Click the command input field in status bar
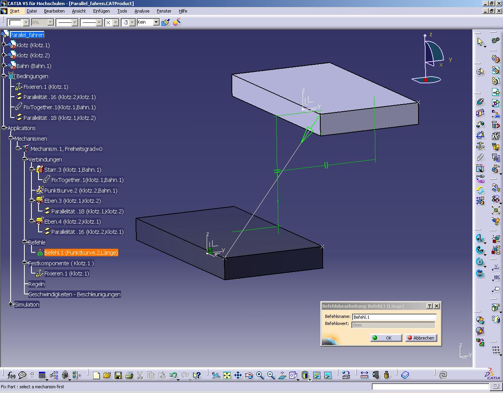 pyautogui.click(x=431, y=387)
